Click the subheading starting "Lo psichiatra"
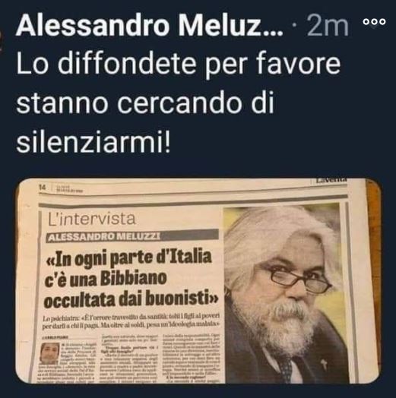The width and height of the screenshot is (396, 398). tap(131, 321)
